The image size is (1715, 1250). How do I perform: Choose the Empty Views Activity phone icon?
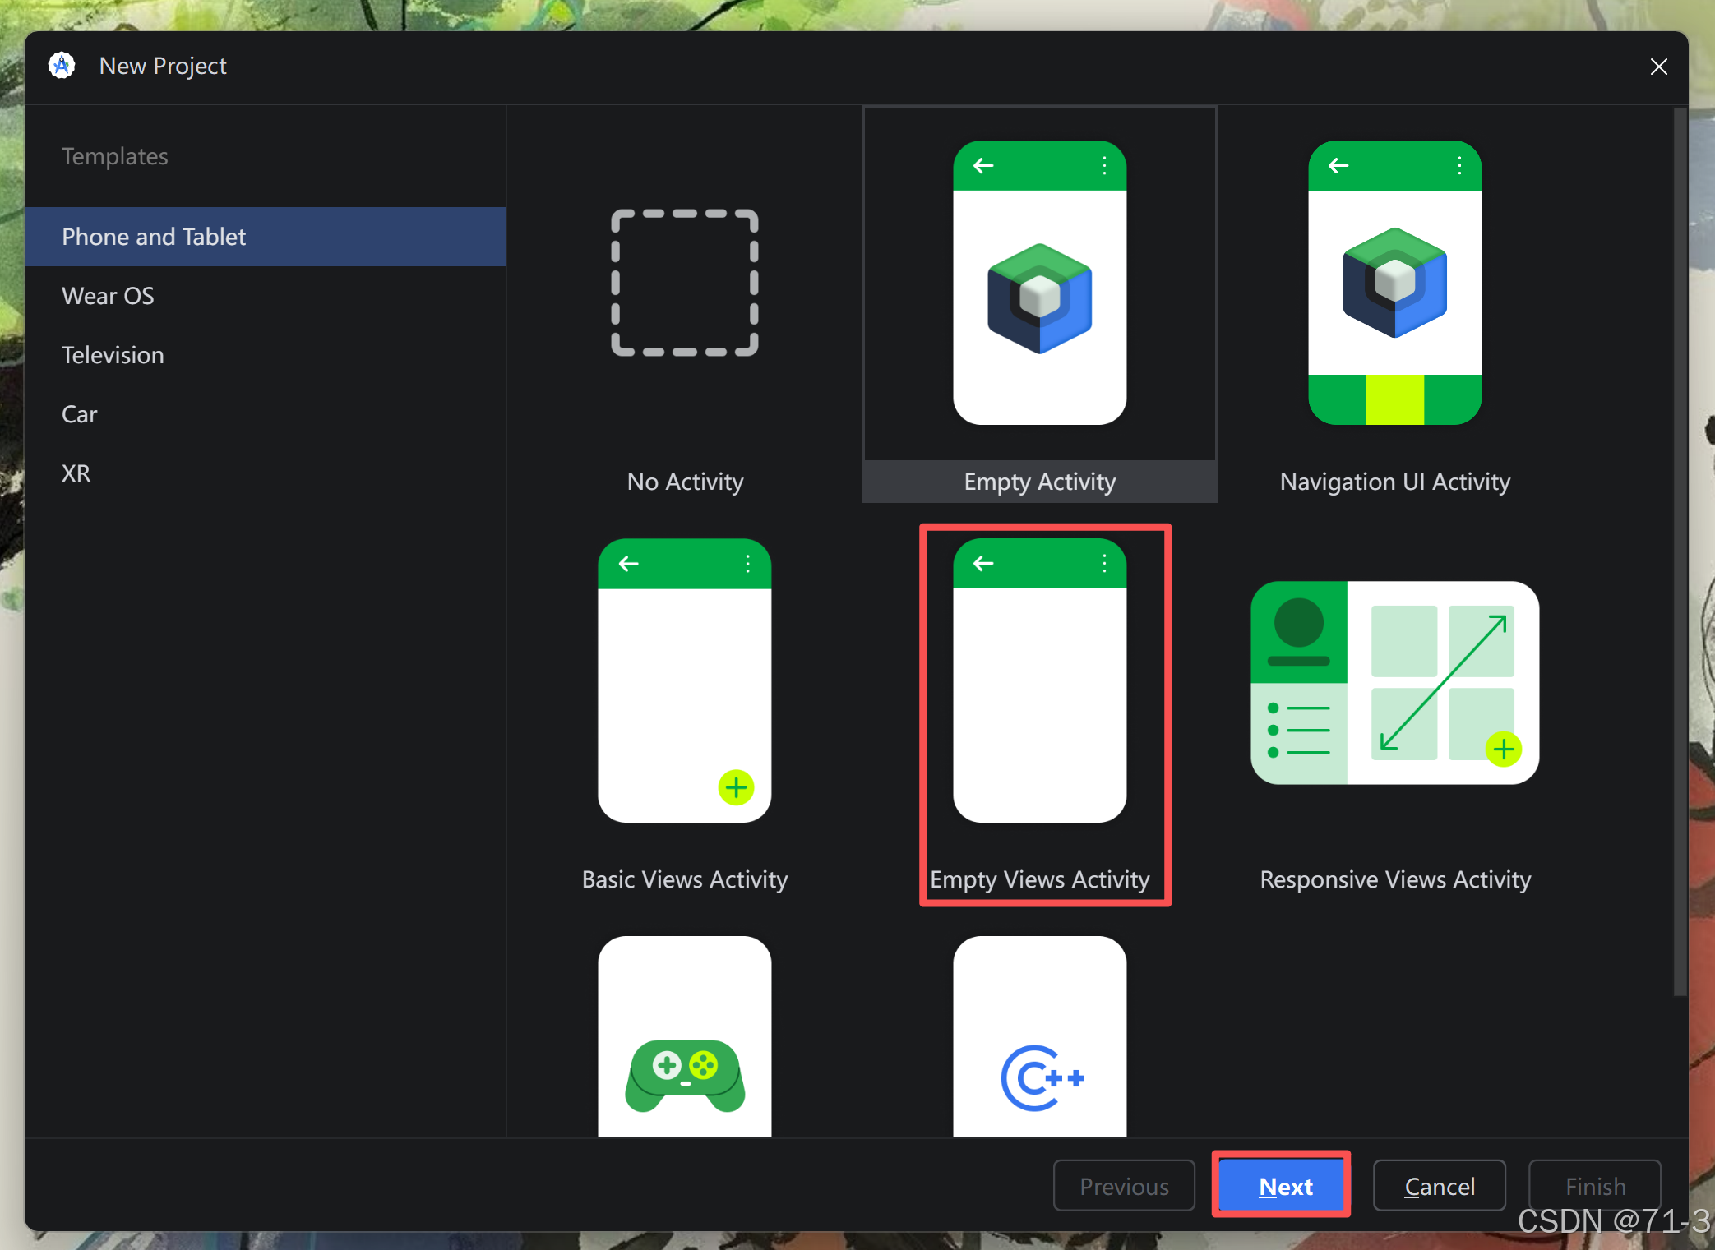click(x=1039, y=680)
